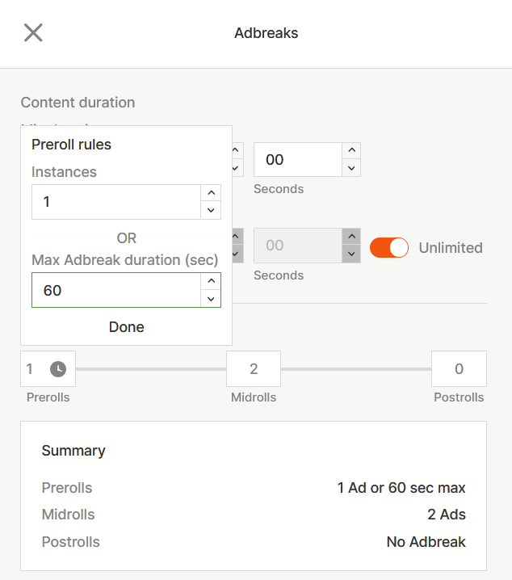Image resolution: width=512 pixels, height=580 pixels.
Task: Click slider track between Midrolls and Postrolls
Action: coord(356,369)
